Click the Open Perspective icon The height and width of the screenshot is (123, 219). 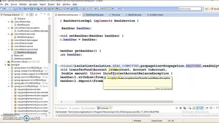[206, 9]
